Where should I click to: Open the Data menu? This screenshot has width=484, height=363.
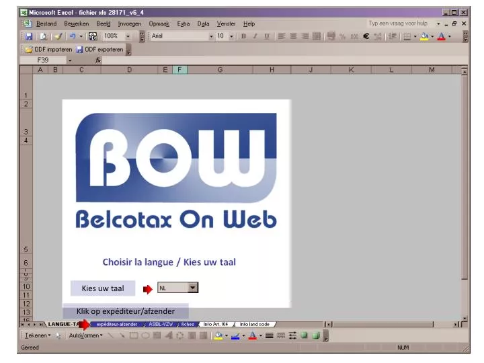pyautogui.click(x=203, y=24)
